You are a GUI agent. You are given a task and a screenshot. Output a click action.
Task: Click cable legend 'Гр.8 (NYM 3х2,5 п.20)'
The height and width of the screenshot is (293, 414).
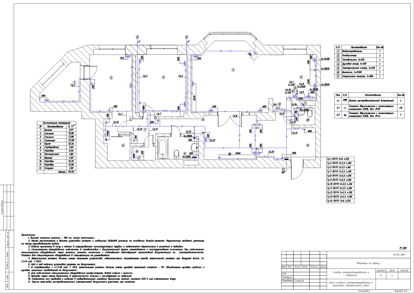pyautogui.click(x=339, y=176)
